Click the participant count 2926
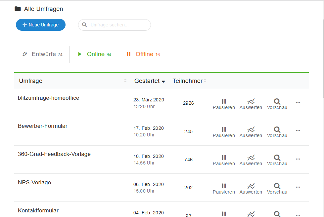 point(188,103)
